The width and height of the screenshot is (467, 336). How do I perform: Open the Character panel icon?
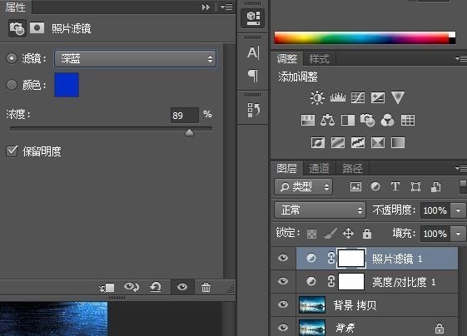click(253, 53)
